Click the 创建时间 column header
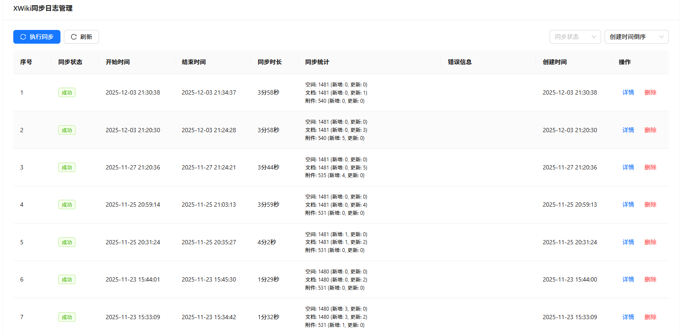The height and width of the screenshot is (335, 698). tap(555, 62)
